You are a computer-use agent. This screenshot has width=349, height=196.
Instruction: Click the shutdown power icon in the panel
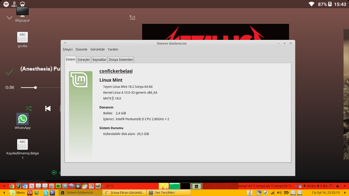pyautogui.click(x=331, y=186)
